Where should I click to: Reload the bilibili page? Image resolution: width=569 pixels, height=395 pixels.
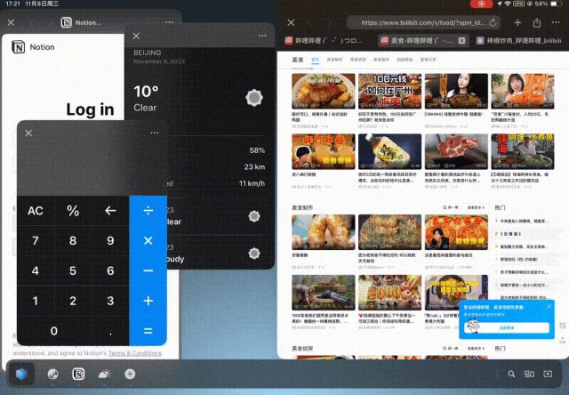pos(493,22)
